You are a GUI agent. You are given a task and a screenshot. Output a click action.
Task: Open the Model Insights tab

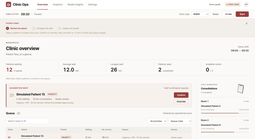pyautogui.click(x=75, y=4)
